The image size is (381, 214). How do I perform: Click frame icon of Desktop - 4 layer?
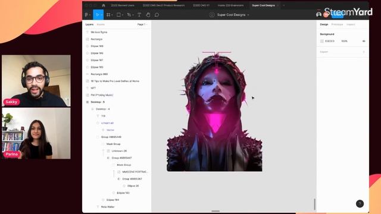coord(93,109)
